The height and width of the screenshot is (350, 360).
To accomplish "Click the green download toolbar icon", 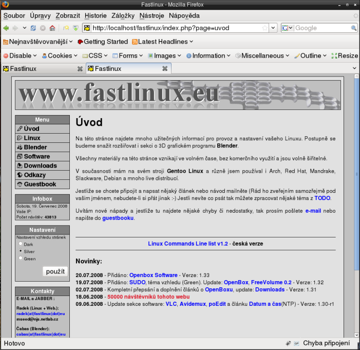I will (x=75, y=28).
